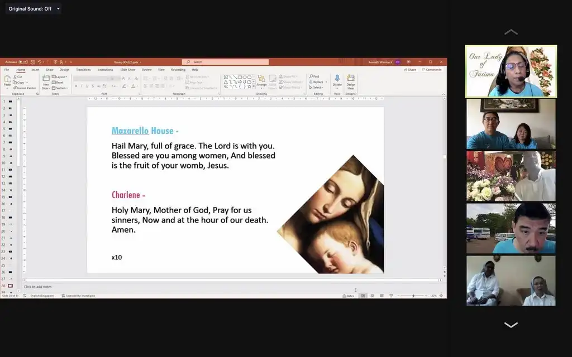Click the Share button
The height and width of the screenshot is (357, 572).
(x=410, y=70)
